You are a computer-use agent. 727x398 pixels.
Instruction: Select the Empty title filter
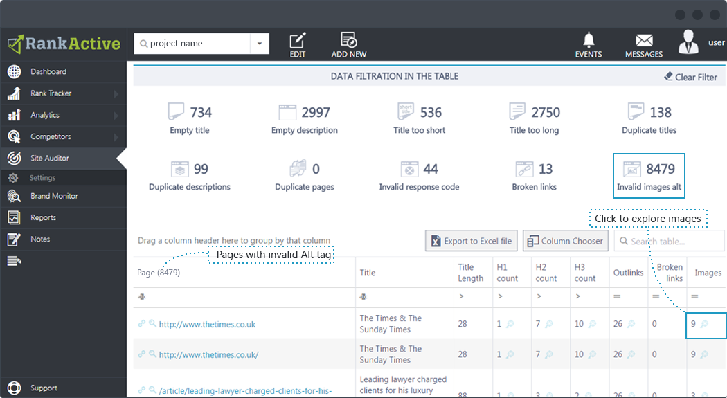tap(190, 119)
